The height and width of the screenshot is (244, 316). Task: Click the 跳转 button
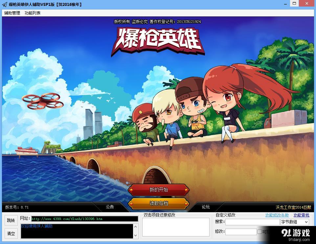pyautogui.click(x=11, y=220)
